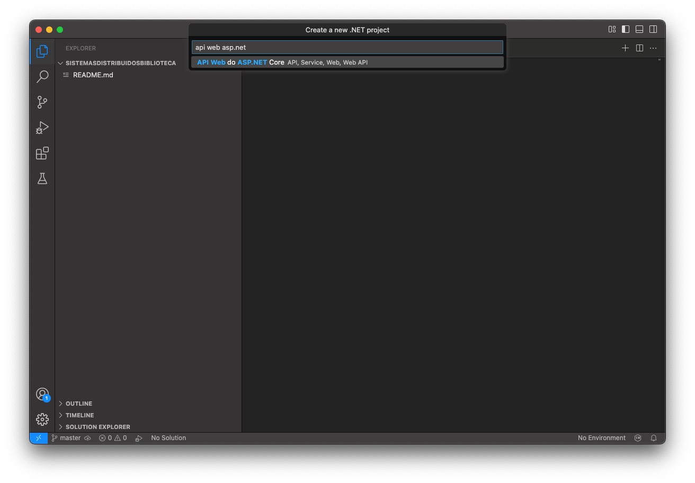Open the Source Control view
695x483 pixels.
(42, 102)
